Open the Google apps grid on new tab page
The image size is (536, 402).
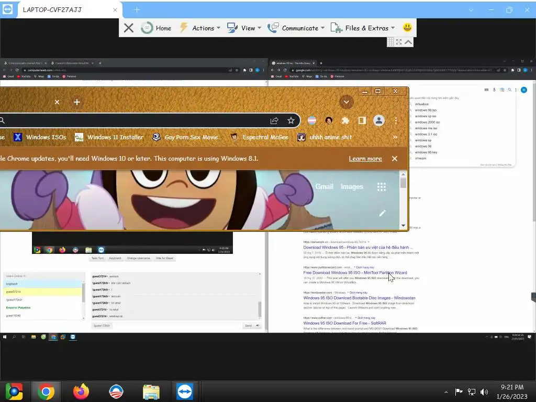pyautogui.click(x=382, y=187)
